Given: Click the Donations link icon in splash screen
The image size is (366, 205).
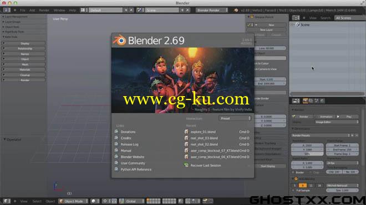Looking at the screenshot, I should [x=116, y=132].
